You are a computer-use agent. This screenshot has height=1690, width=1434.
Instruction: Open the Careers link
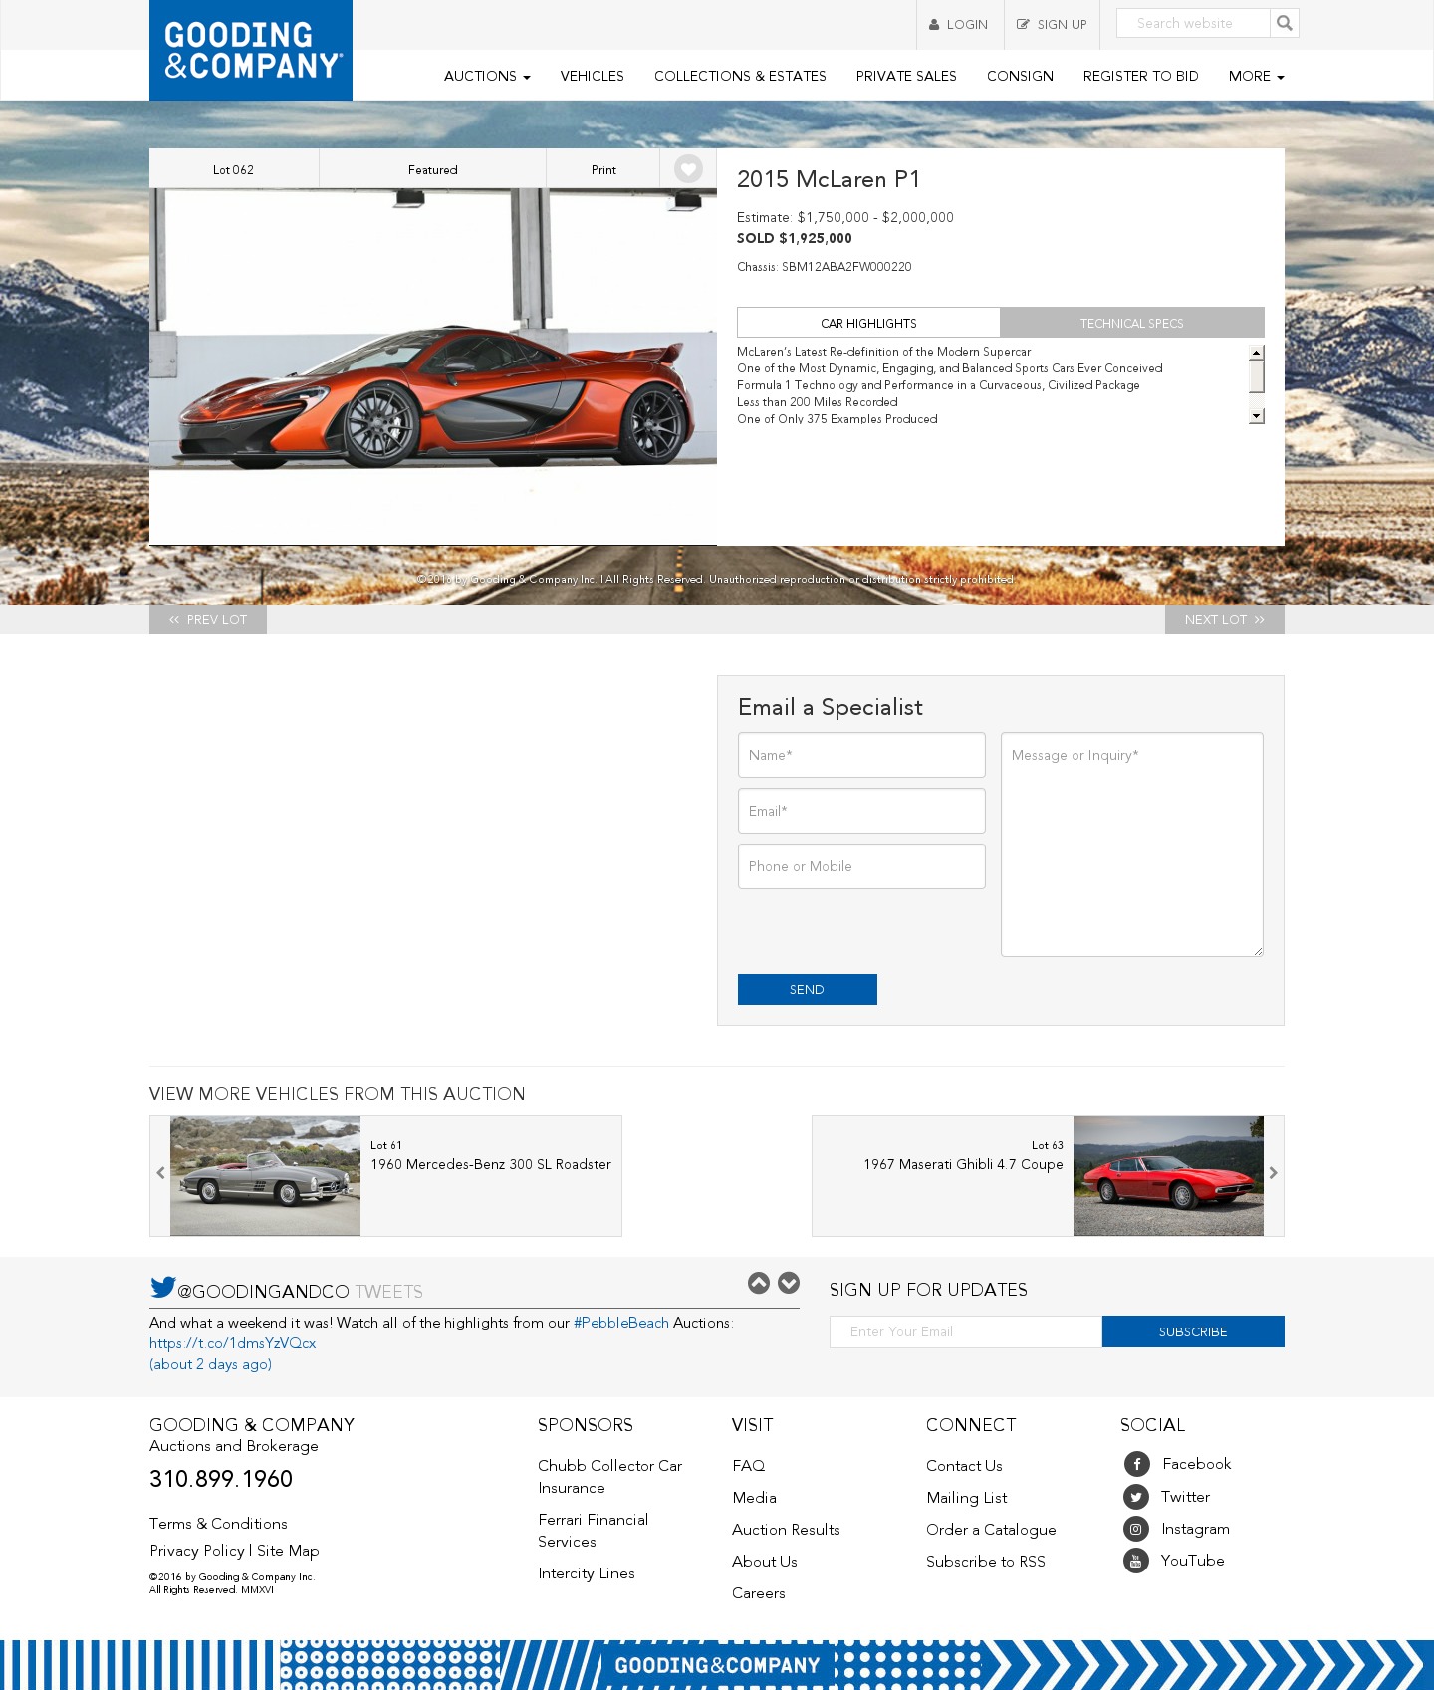(759, 1593)
